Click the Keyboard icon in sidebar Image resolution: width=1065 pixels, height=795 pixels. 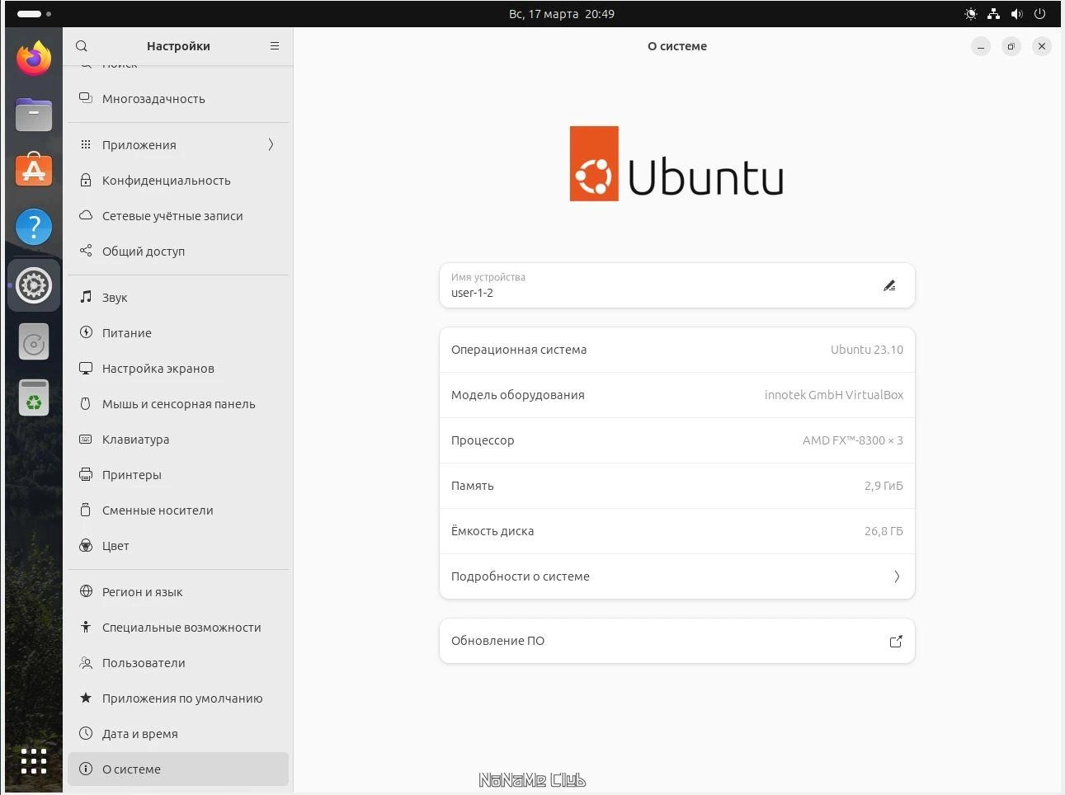pyautogui.click(x=86, y=439)
